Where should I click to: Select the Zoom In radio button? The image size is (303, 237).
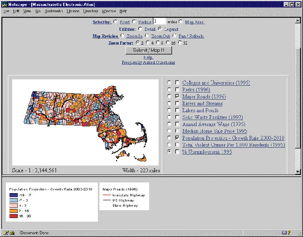tap(122, 36)
